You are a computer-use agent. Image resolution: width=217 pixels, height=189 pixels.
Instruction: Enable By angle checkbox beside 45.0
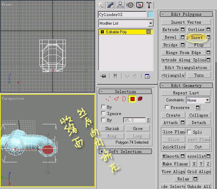pos(103,120)
